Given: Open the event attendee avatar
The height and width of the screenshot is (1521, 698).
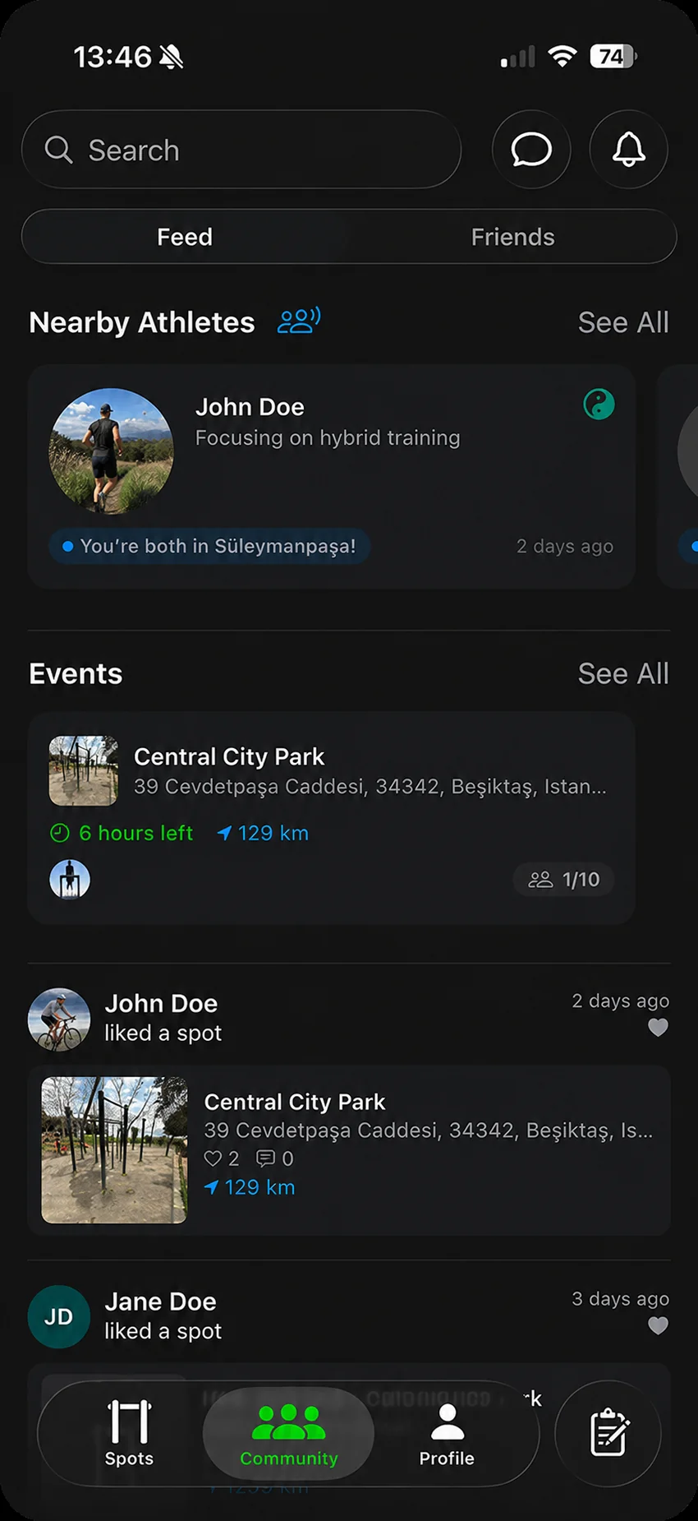Looking at the screenshot, I should [x=70, y=880].
